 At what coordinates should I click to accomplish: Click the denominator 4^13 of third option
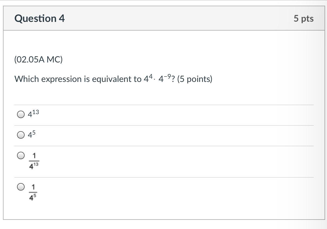[x=34, y=167]
